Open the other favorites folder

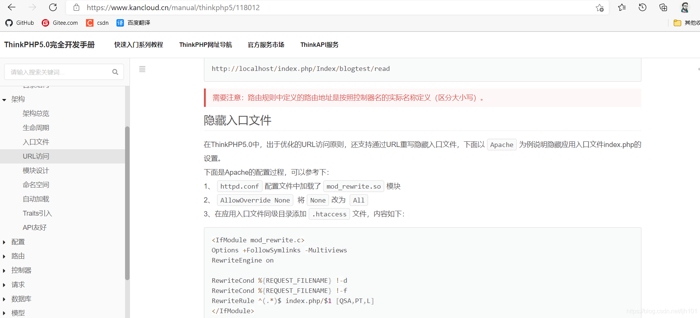(x=686, y=23)
